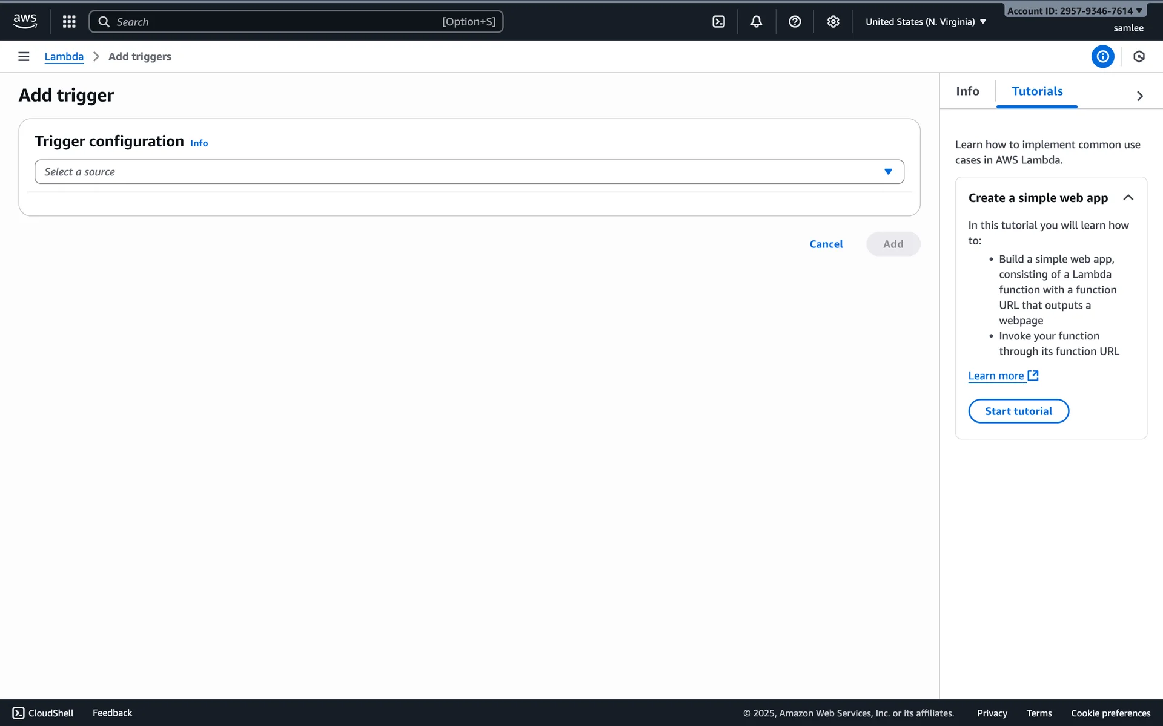
Task: Collapse the Create a simple web app section
Action: point(1128,198)
